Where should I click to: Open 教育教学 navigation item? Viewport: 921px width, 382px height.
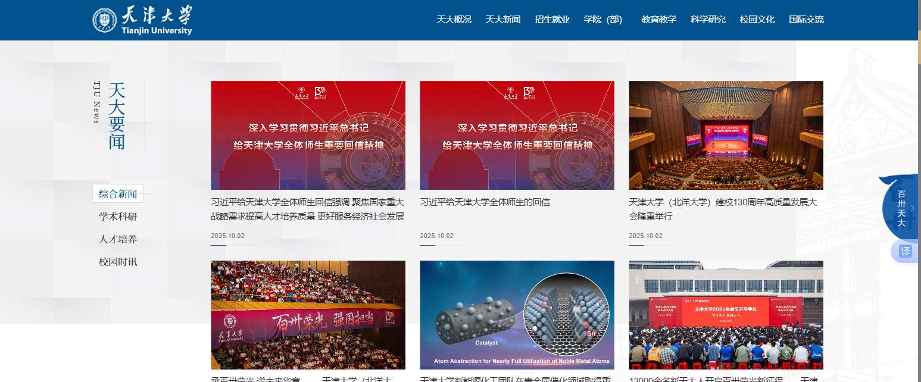point(658,19)
